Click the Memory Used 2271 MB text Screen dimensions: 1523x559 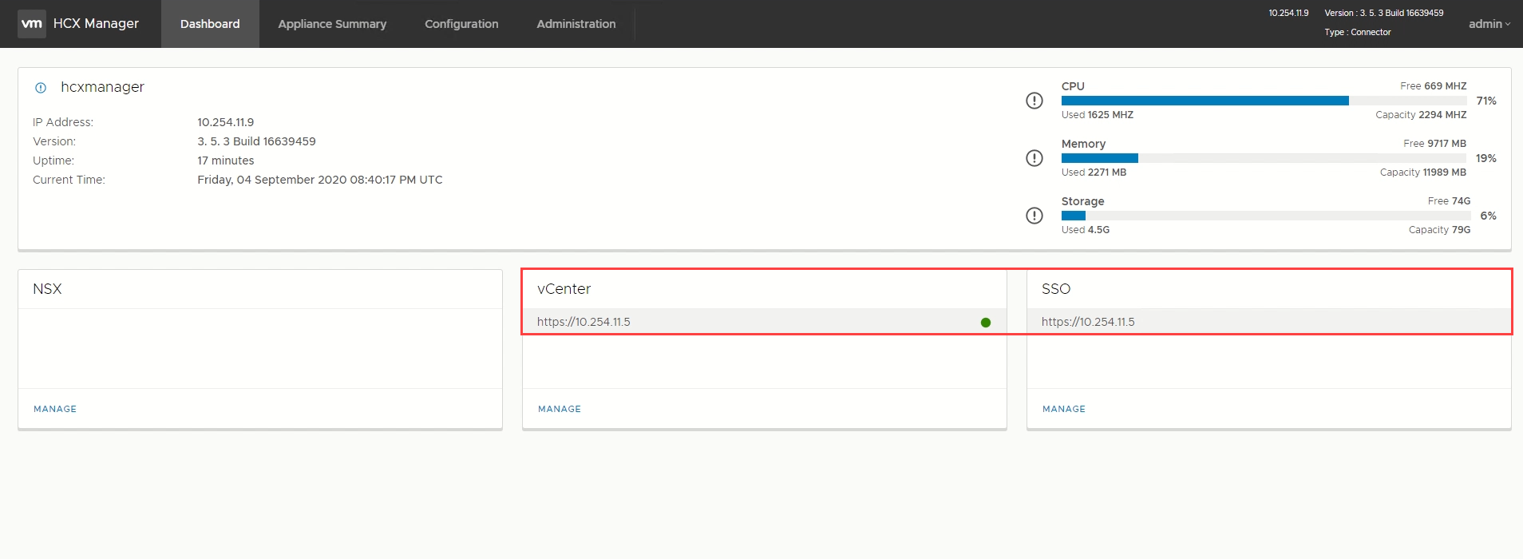(1094, 172)
